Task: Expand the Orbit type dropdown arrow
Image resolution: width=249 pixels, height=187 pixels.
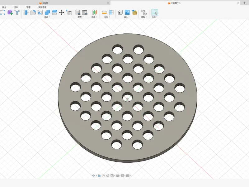Action: coord(96,176)
